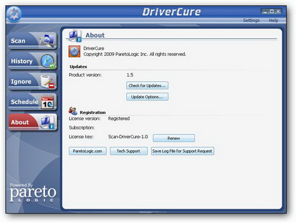Click Check for Updates button
The image size is (296, 223).
[x=147, y=86]
